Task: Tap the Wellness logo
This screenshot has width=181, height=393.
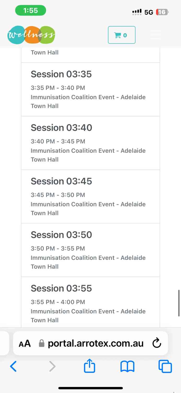Action: pos(31,35)
